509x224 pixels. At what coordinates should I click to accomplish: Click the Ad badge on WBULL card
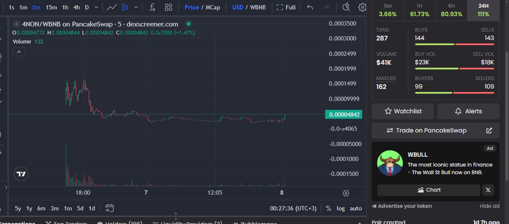pos(490,148)
